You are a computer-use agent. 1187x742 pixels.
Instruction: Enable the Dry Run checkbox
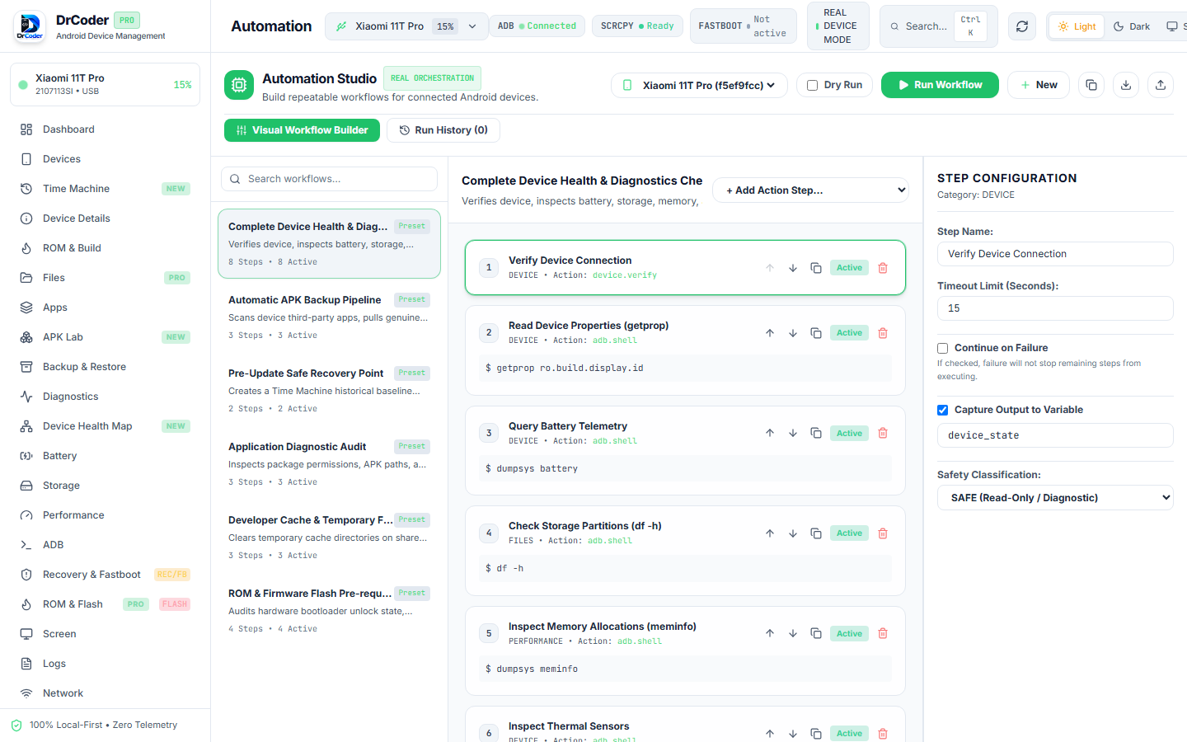pos(812,85)
